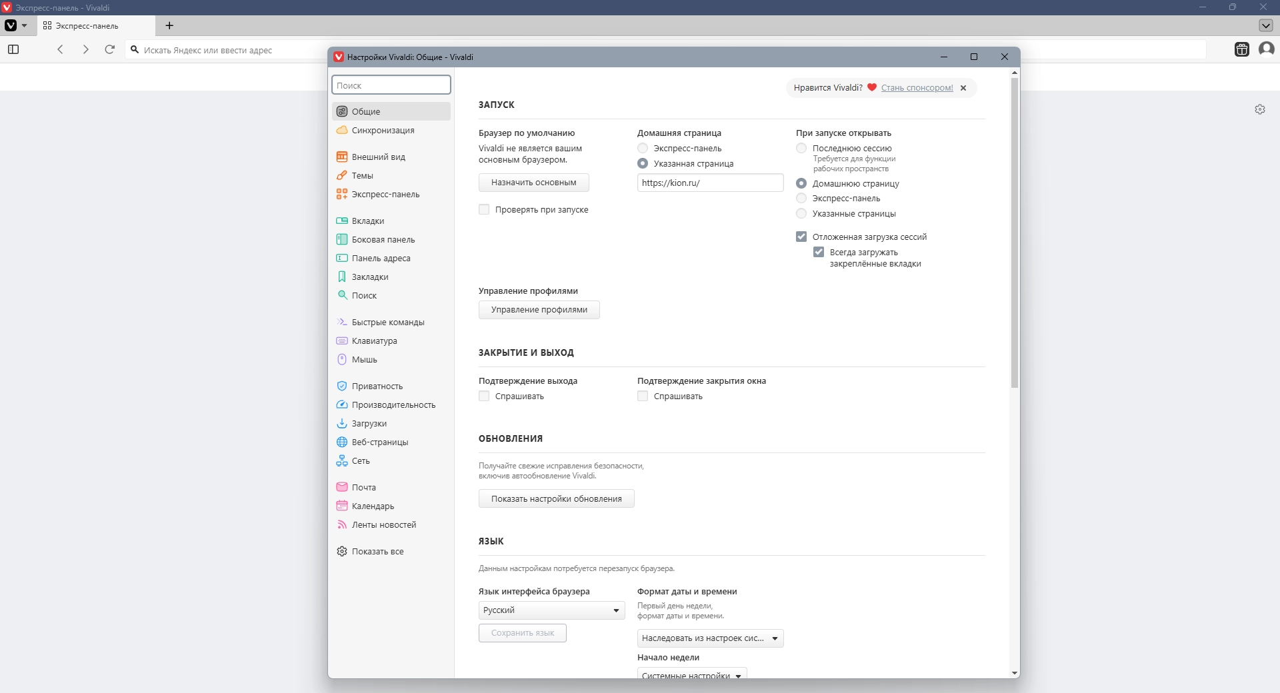1280x693 pixels.
Task: Maximize the Настройки Vivaldi settings window
Action: [974, 57]
